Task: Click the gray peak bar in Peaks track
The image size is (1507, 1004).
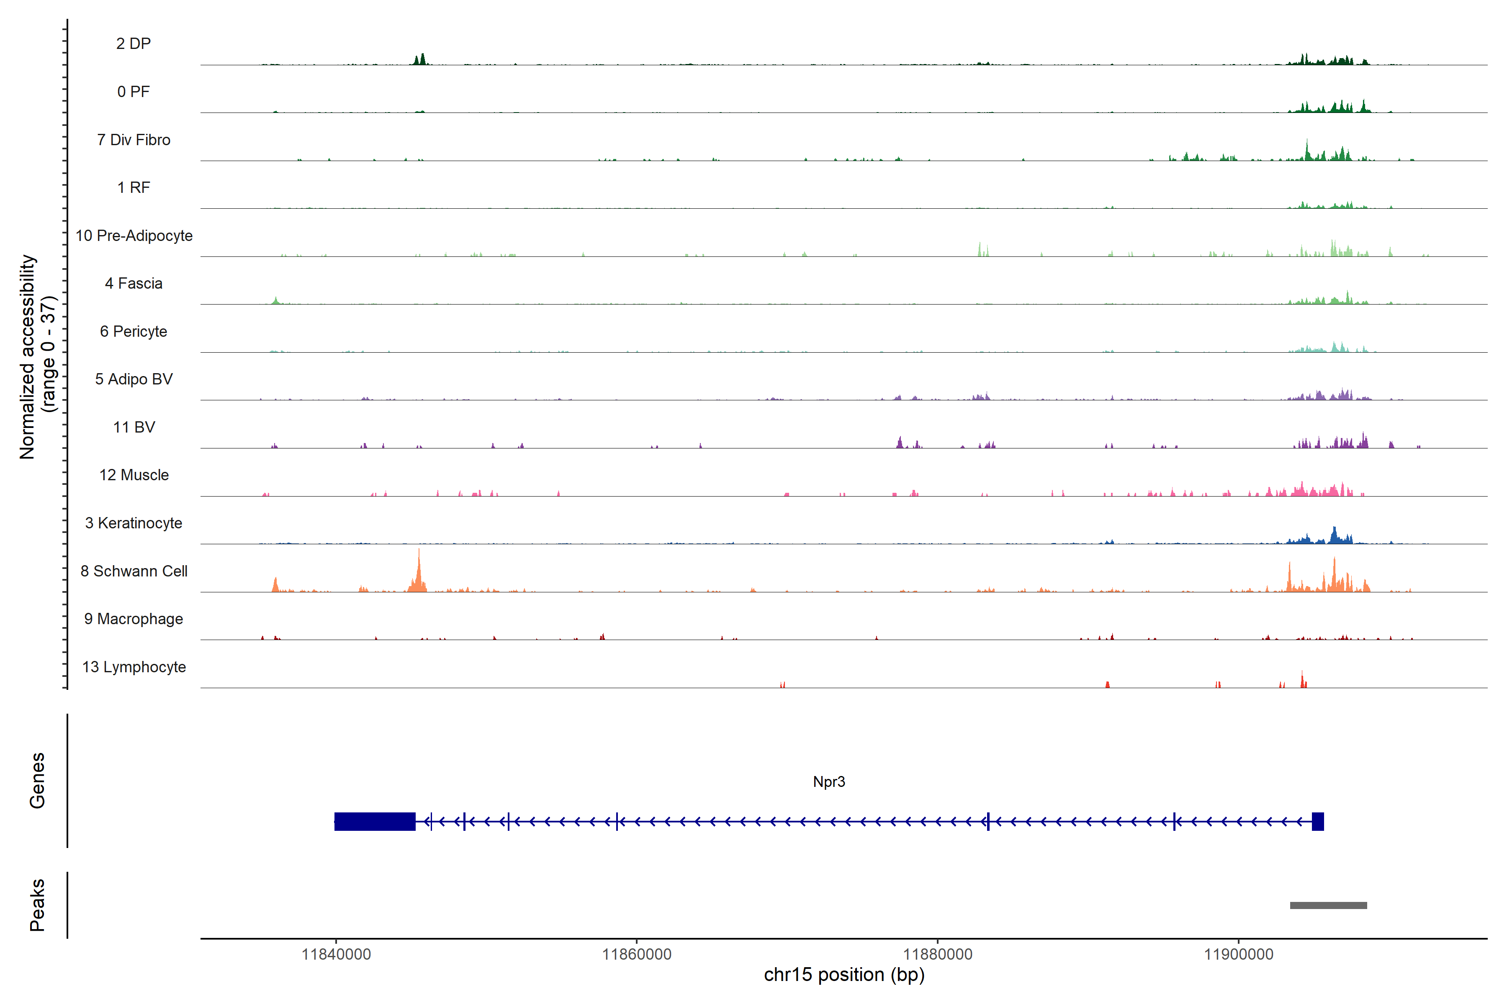Action: [x=1328, y=905]
